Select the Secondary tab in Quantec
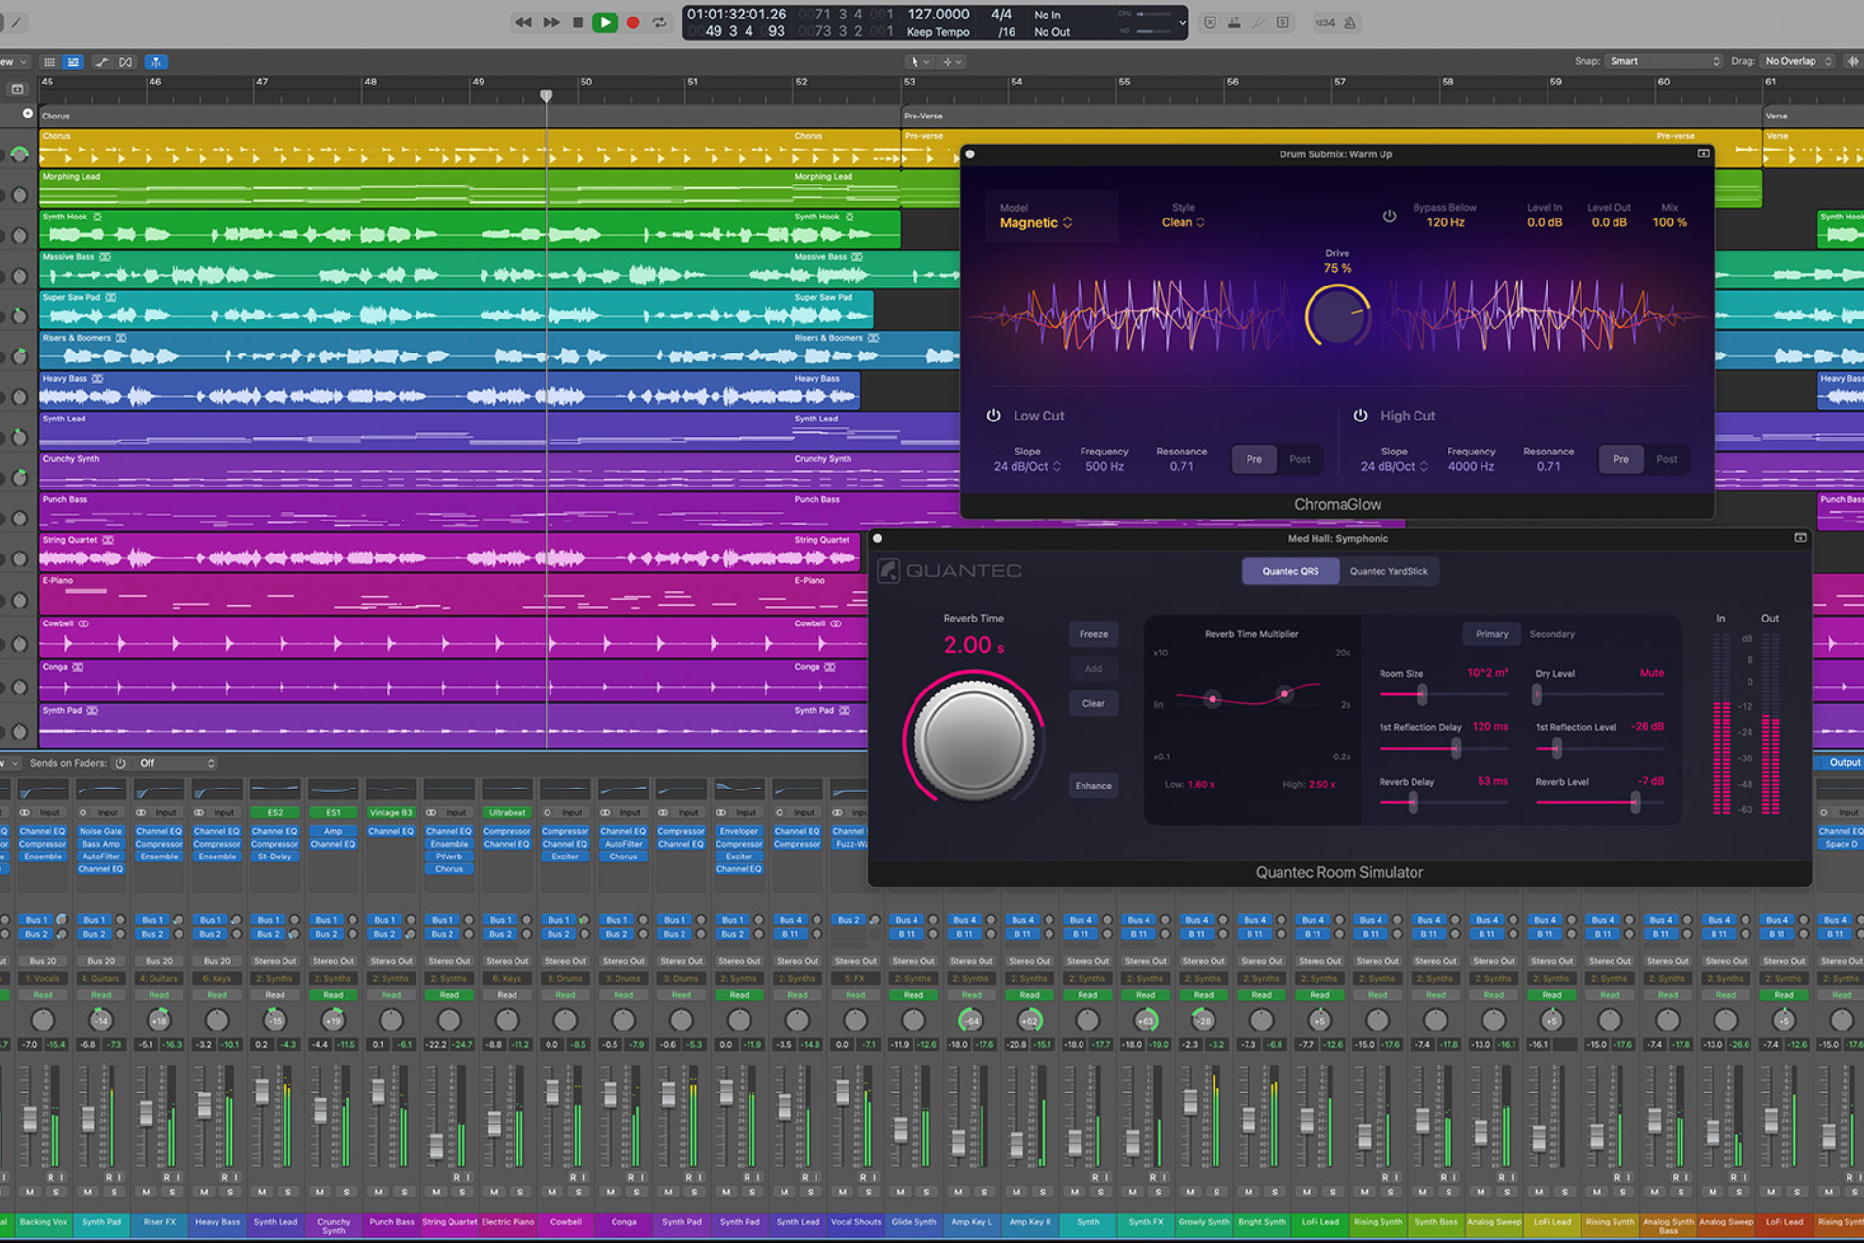The width and height of the screenshot is (1864, 1243). tap(1551, 634)
